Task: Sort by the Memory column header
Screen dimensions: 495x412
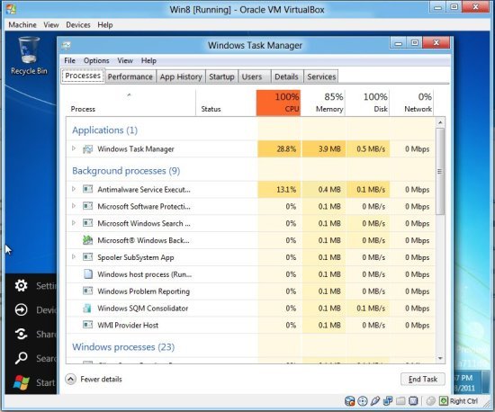Action: [x=322, y=103]
